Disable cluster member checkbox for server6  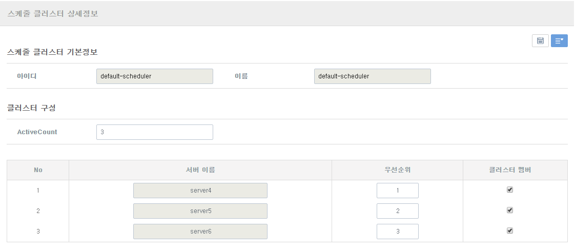point(509,230)
